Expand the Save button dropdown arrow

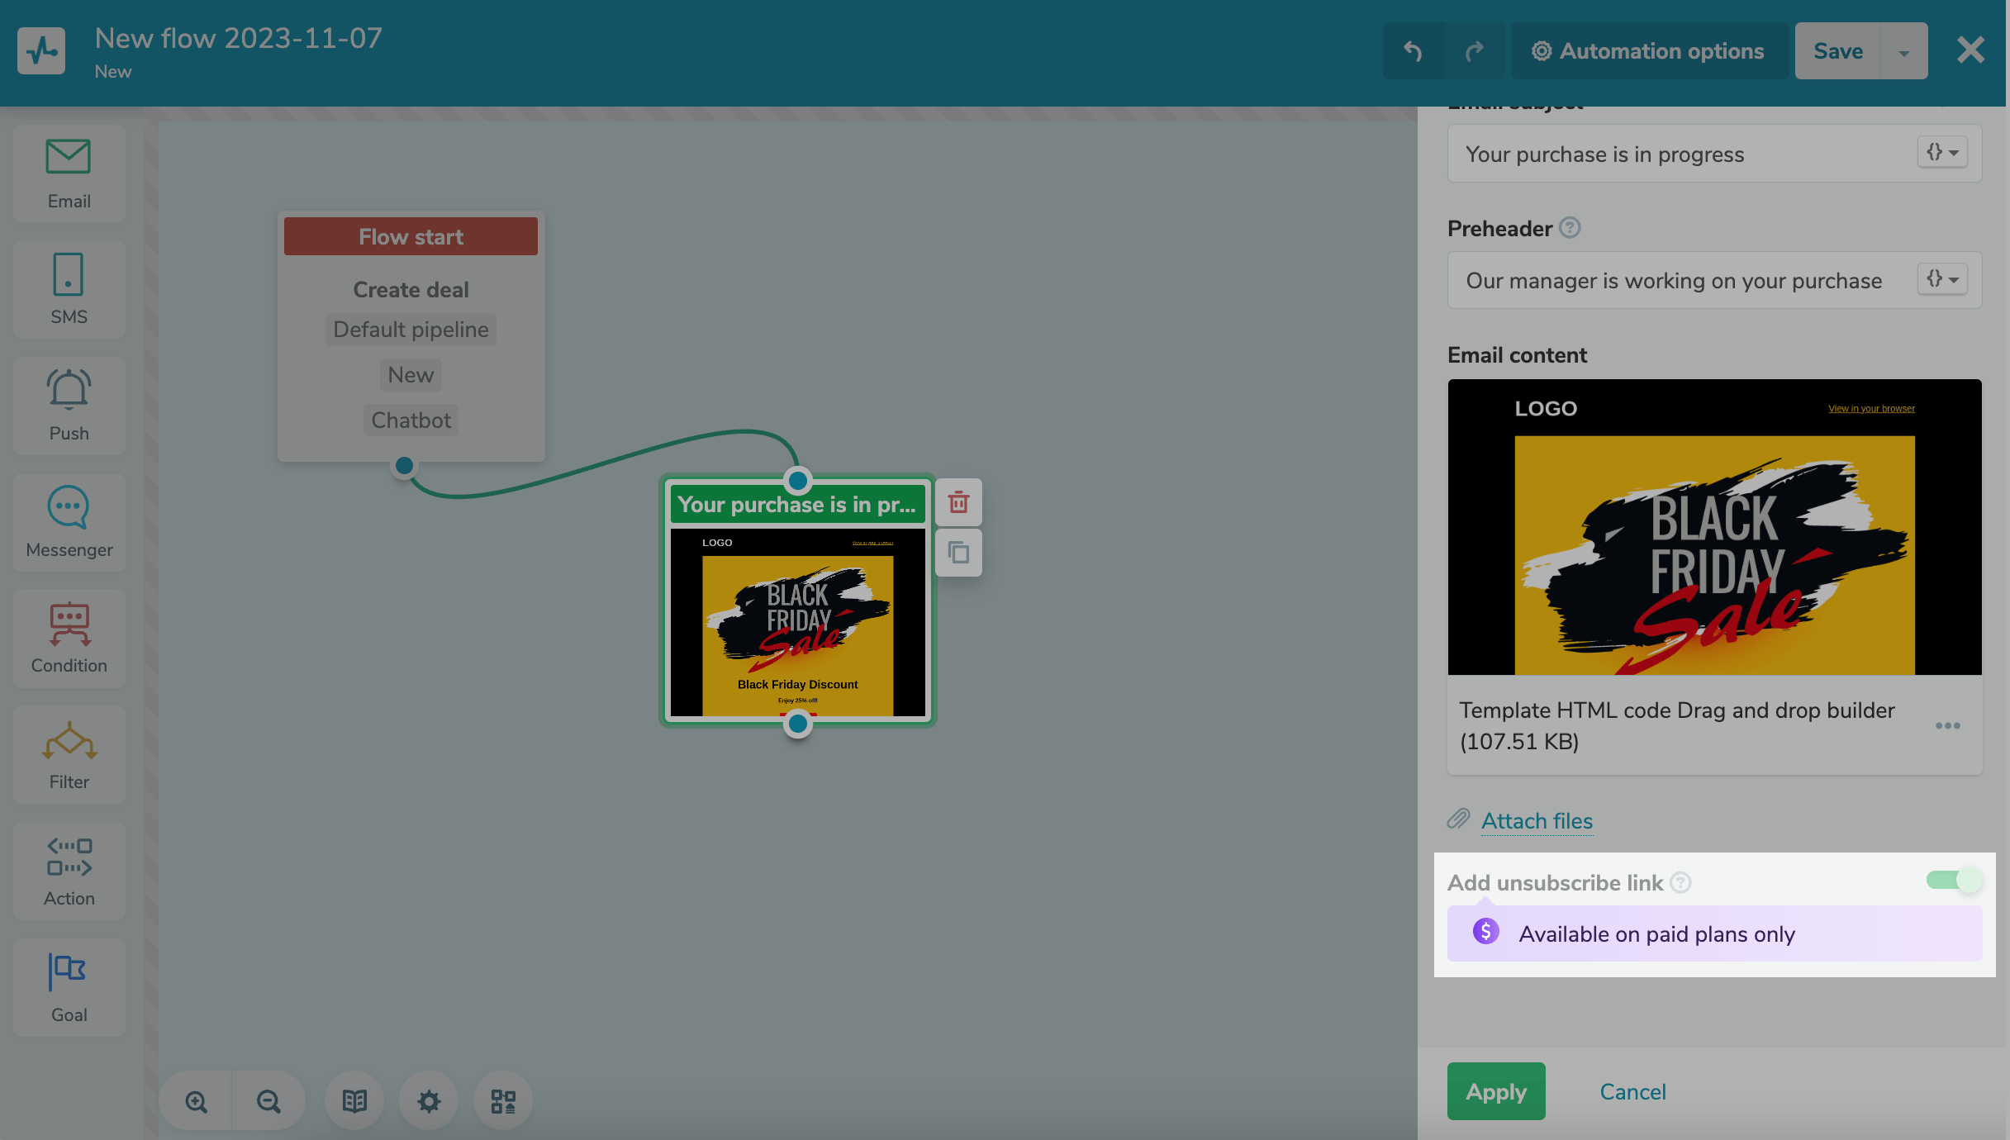[1903, 52]
